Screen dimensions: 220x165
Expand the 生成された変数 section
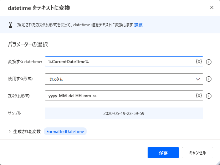click(x=10, y=131)
